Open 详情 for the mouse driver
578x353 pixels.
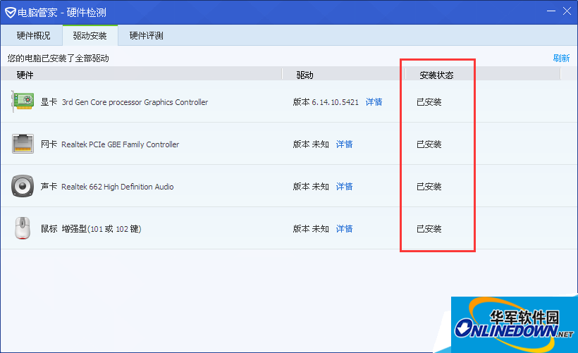click(344, 229)
